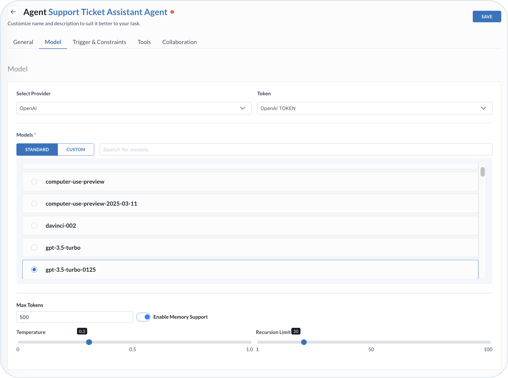Toggle Enable Memory Support switch
508x378 pixels.
coord(143,317)
